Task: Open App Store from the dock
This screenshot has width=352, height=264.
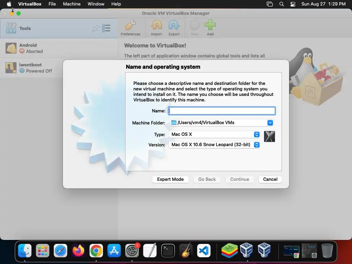Action: pos(114,251)
